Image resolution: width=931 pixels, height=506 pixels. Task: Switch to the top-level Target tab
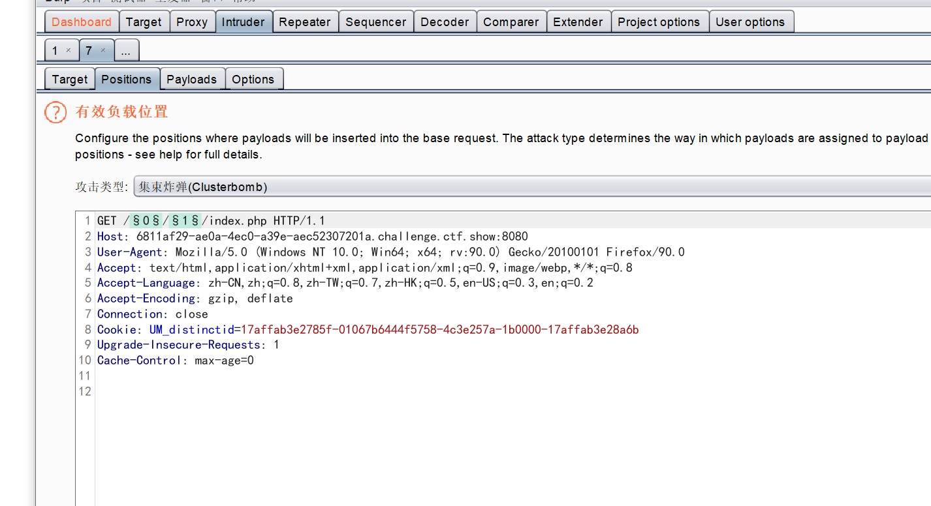pos(144,22)
